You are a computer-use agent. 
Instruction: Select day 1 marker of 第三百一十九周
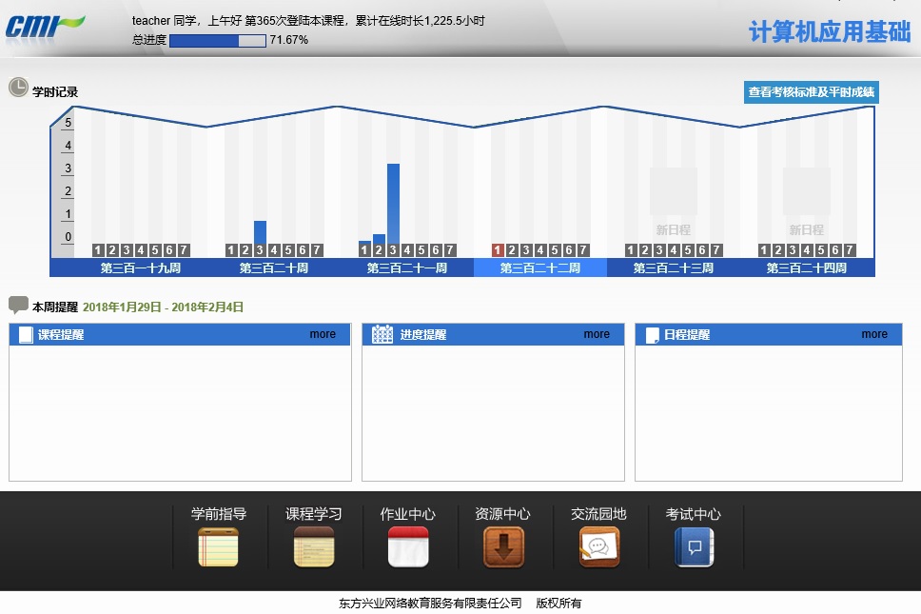[x=98, y=250]
